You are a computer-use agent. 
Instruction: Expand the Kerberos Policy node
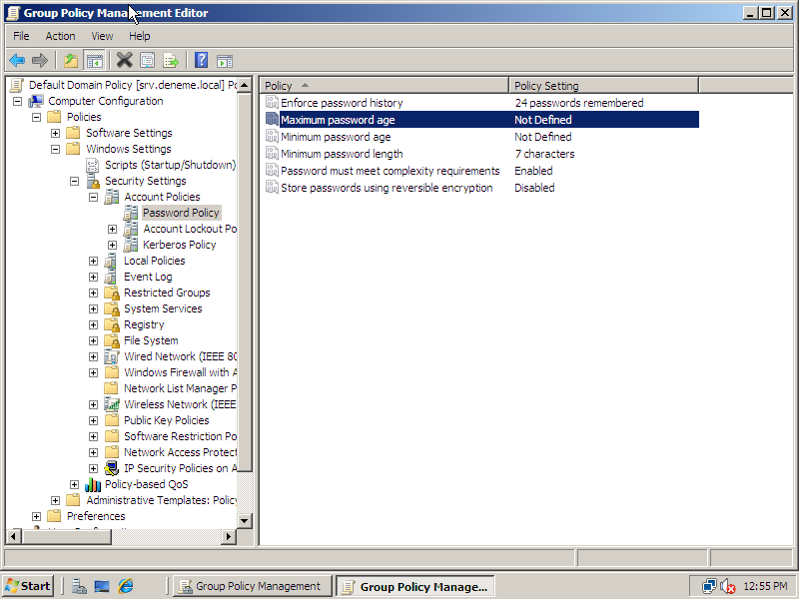coord(113,245)
